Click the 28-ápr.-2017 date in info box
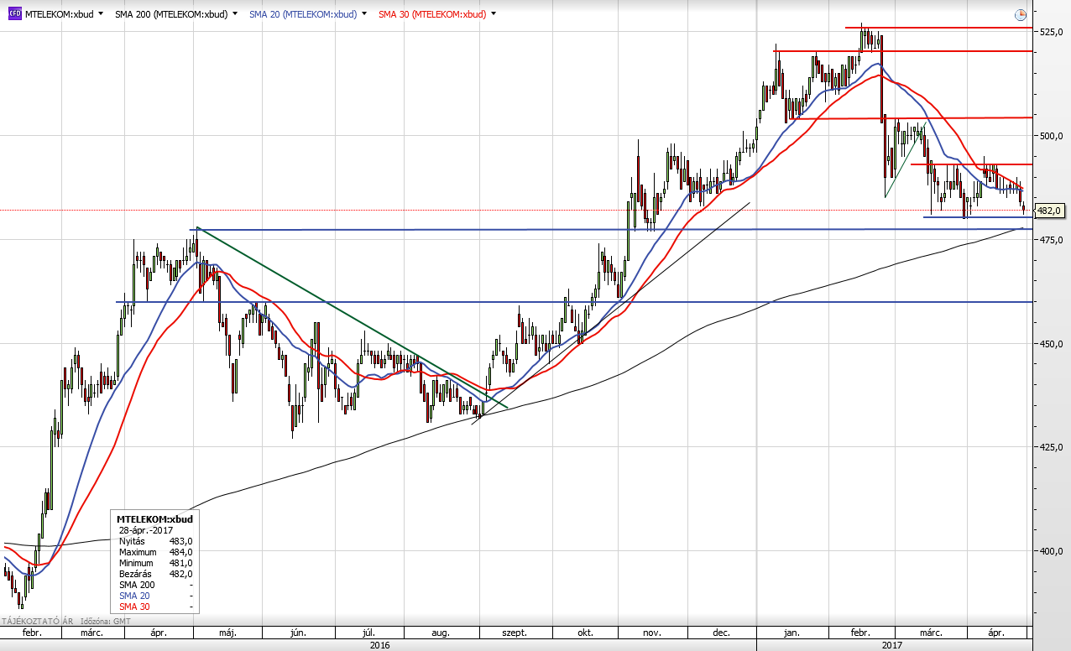 pos(144,530)
